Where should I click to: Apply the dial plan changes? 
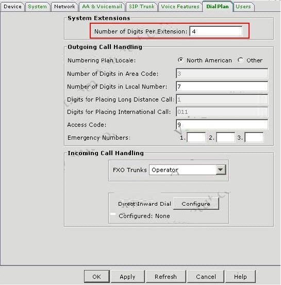(x=127, y=277)
